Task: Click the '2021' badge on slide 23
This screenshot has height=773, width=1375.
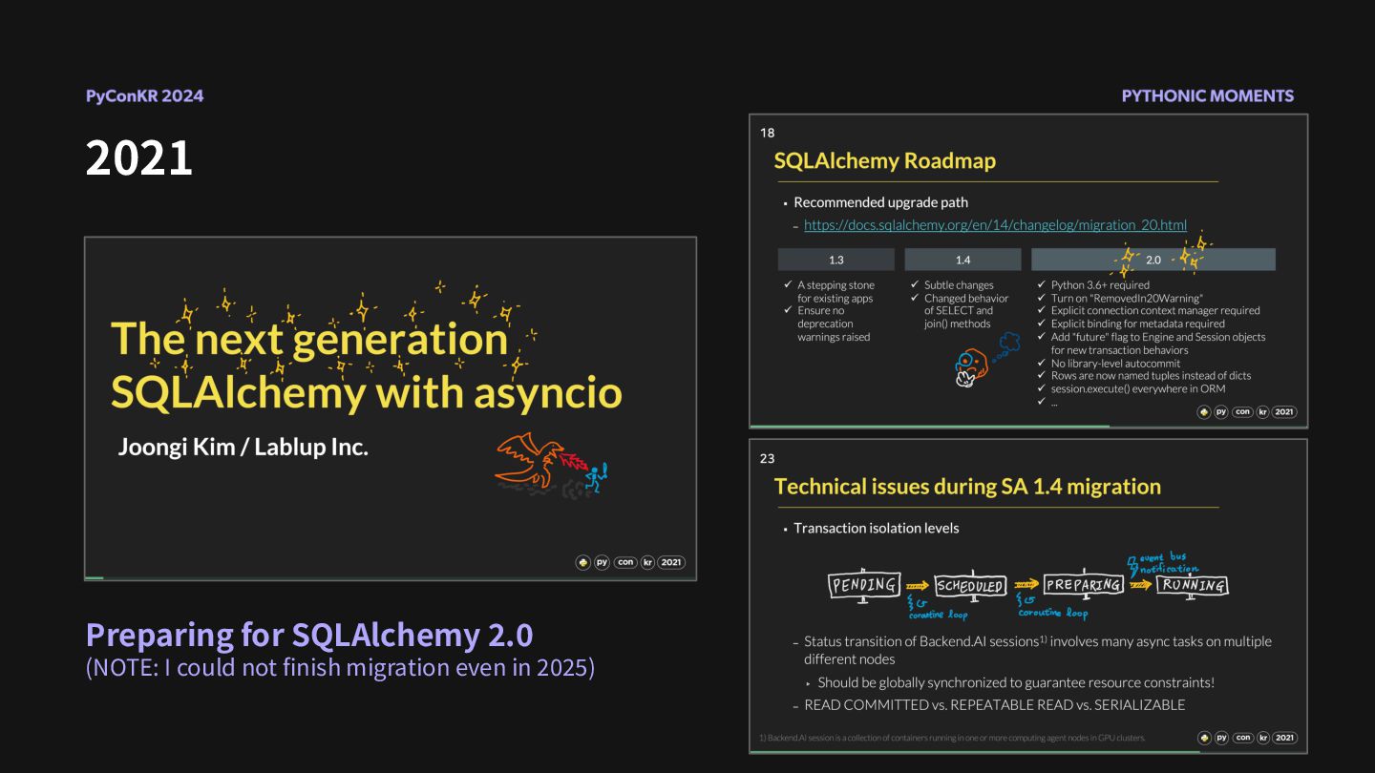Action: point(1284,738)
